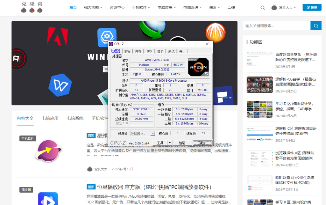Switch to the 主板 tab in CPU-Z
Viewport: 326px width, 205px height.
[x=127, y=51]
